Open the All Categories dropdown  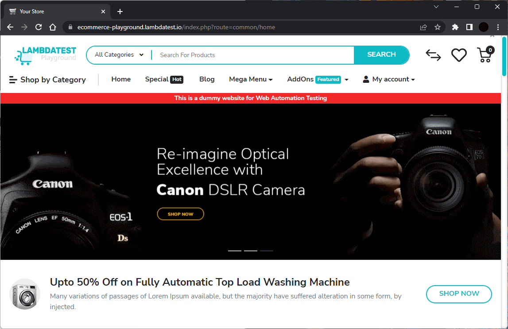pos(118,54)
